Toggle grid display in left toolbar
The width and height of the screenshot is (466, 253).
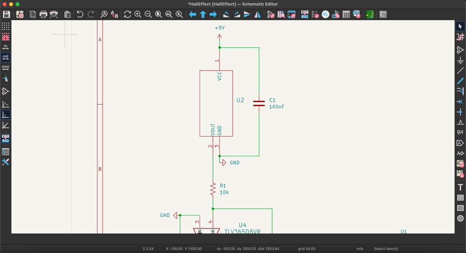5,26
